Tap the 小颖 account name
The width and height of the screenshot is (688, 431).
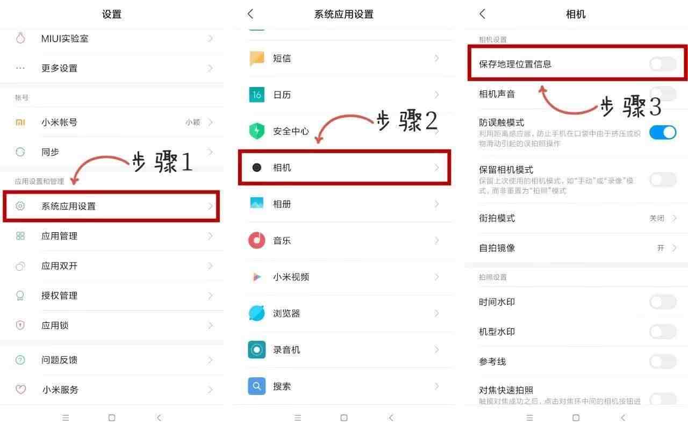coord(193,123)
